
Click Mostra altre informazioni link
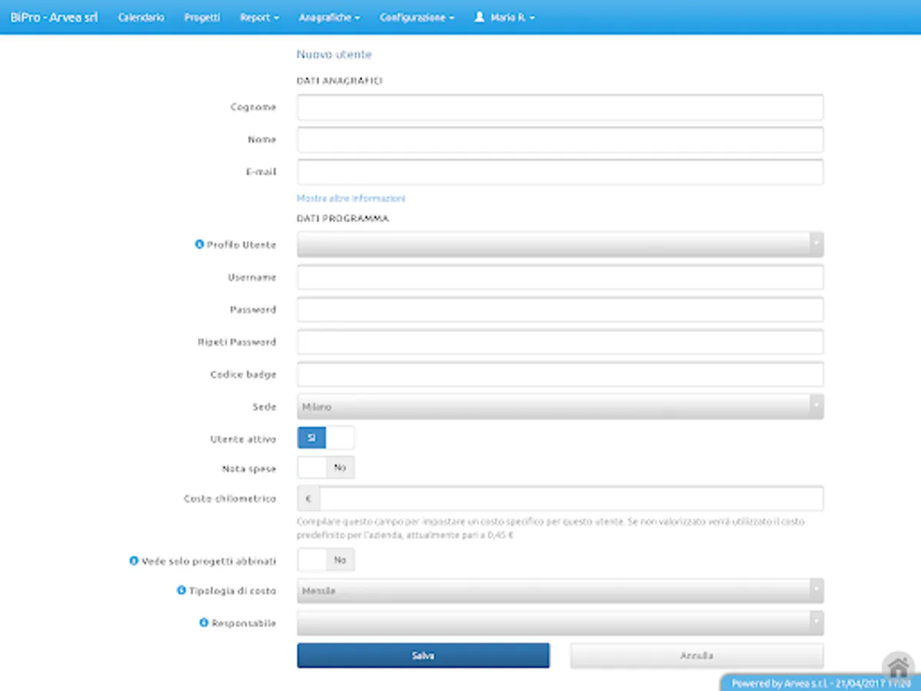click(351, 198)
